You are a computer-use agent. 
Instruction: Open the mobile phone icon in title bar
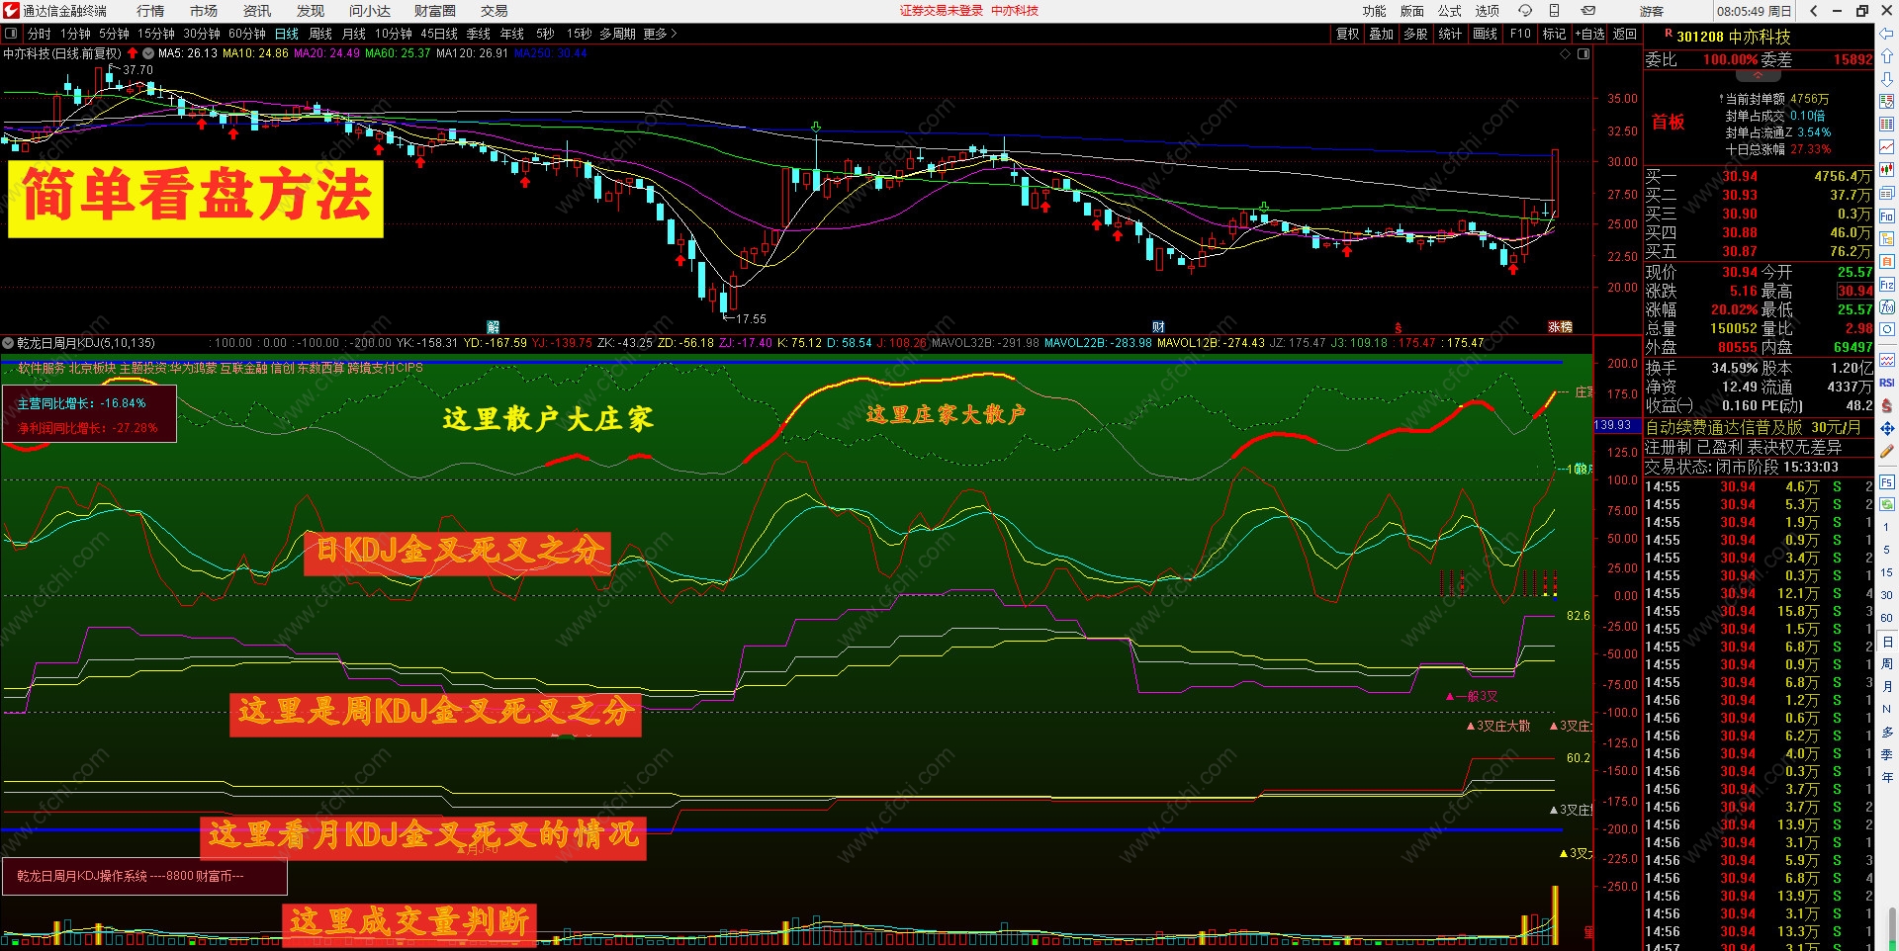point(1554,11)
